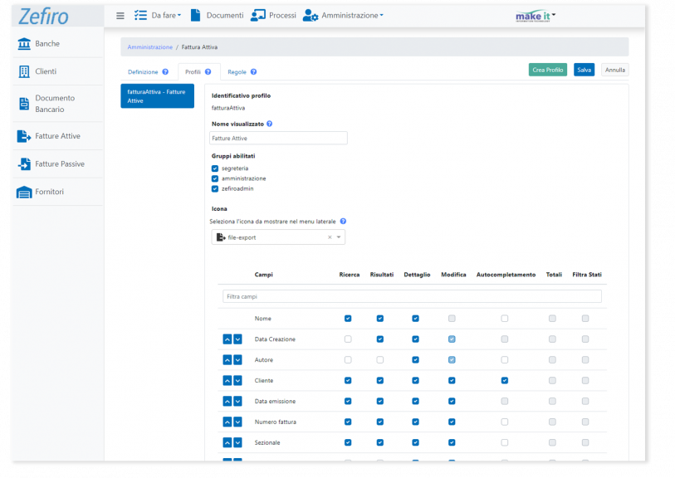The height and width of the screenshot is (478, 675).
Task: Move Data Creazione field down
Action: [x=237, y=339]
